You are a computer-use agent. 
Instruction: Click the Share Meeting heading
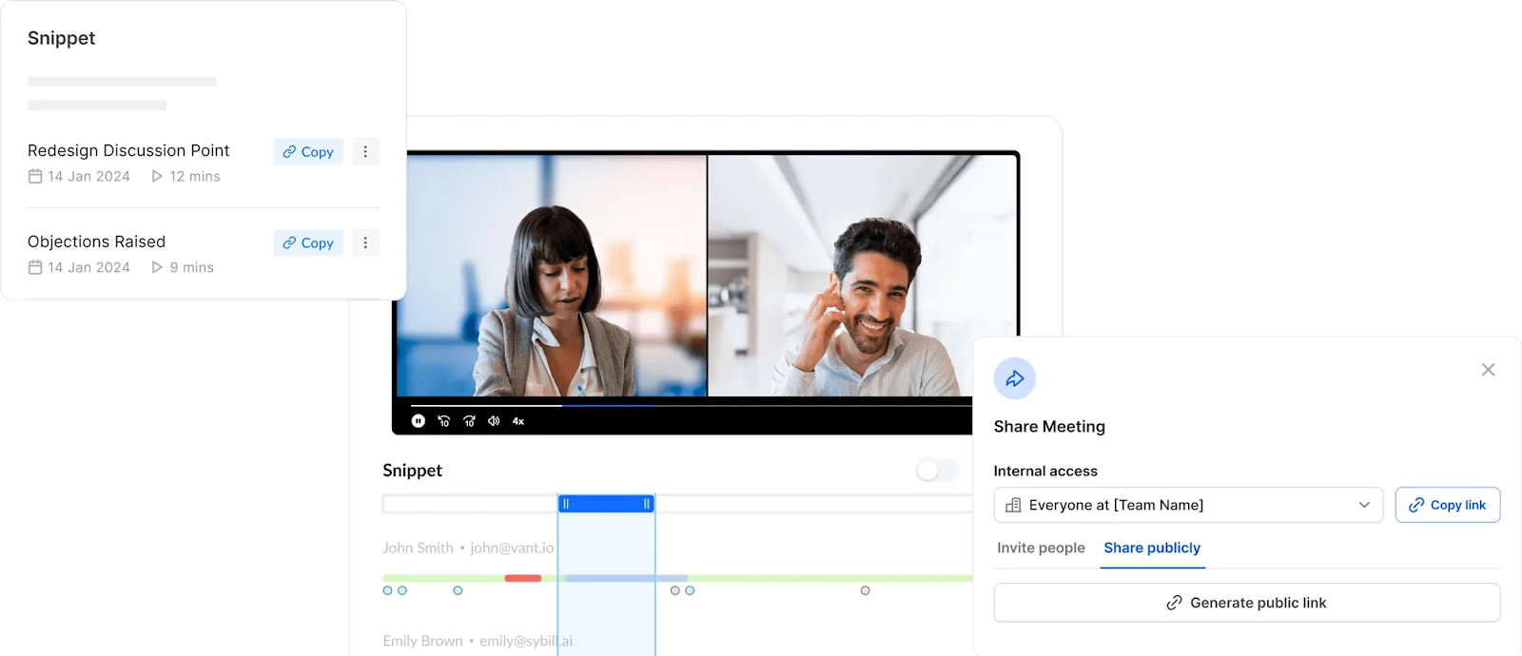(x=1049, y=427)
